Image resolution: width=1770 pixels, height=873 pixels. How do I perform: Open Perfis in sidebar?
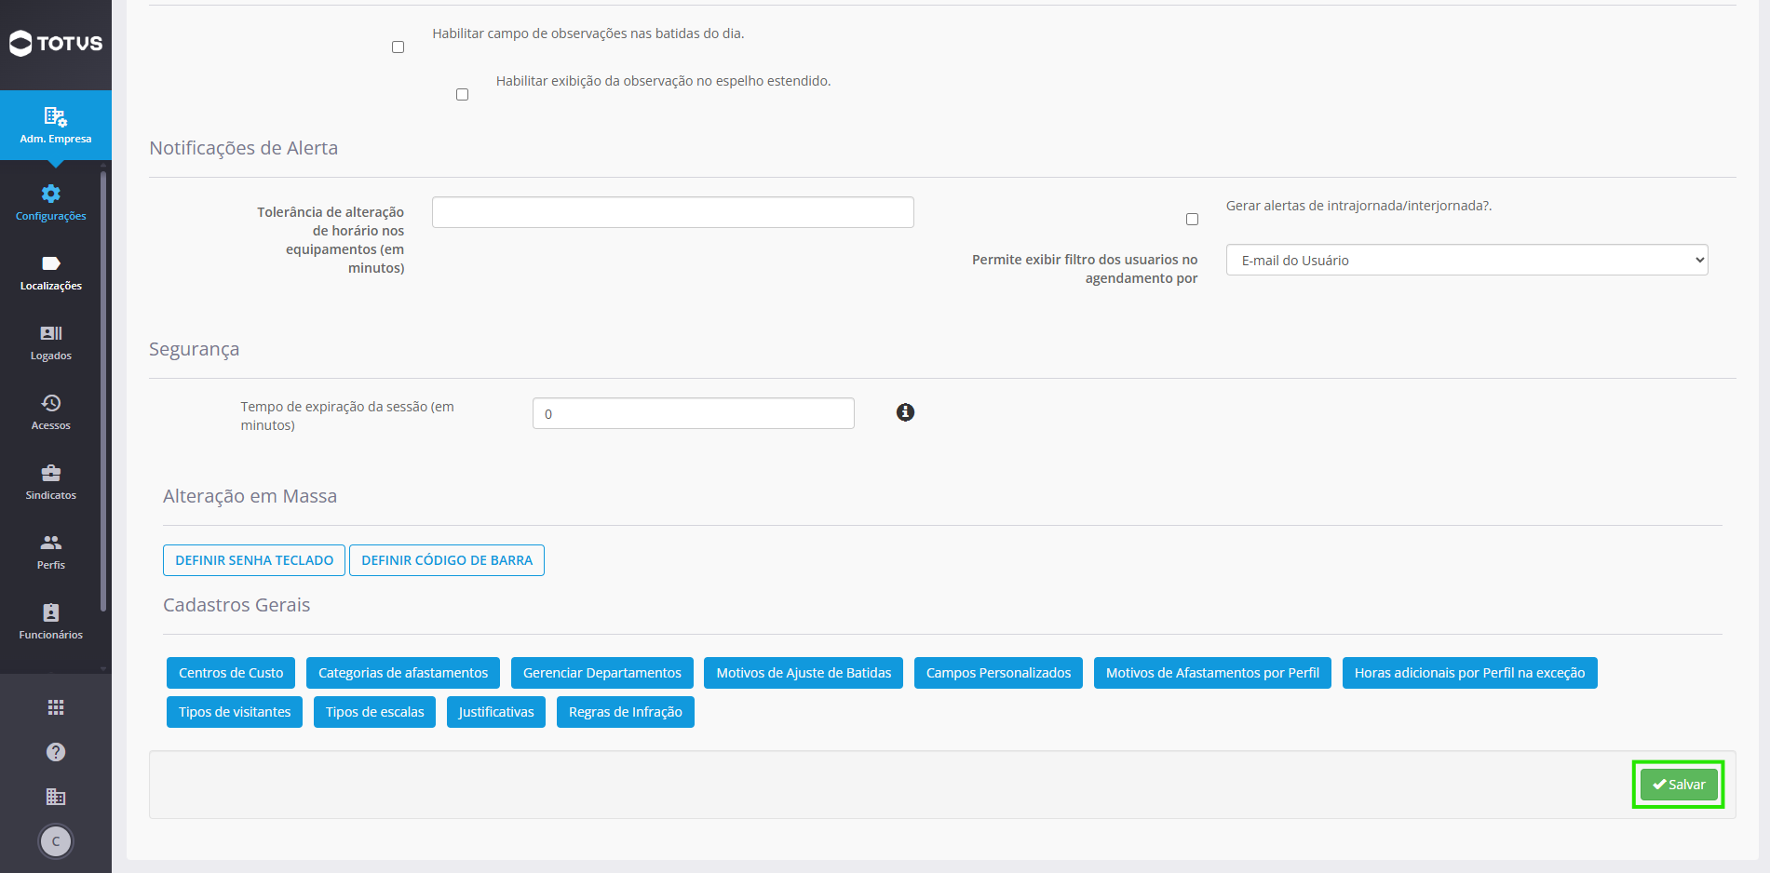[x=51, y=552]
